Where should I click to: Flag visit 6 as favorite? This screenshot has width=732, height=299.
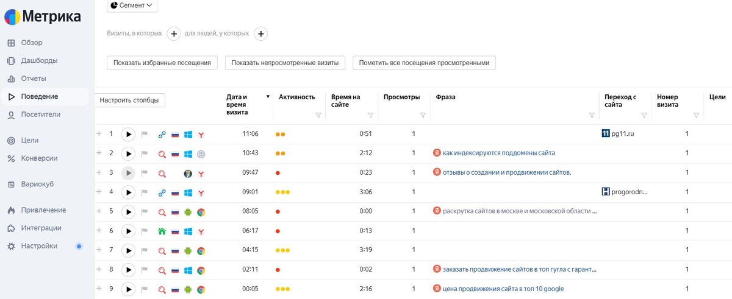pyautogui.click(x=145, y=231)
